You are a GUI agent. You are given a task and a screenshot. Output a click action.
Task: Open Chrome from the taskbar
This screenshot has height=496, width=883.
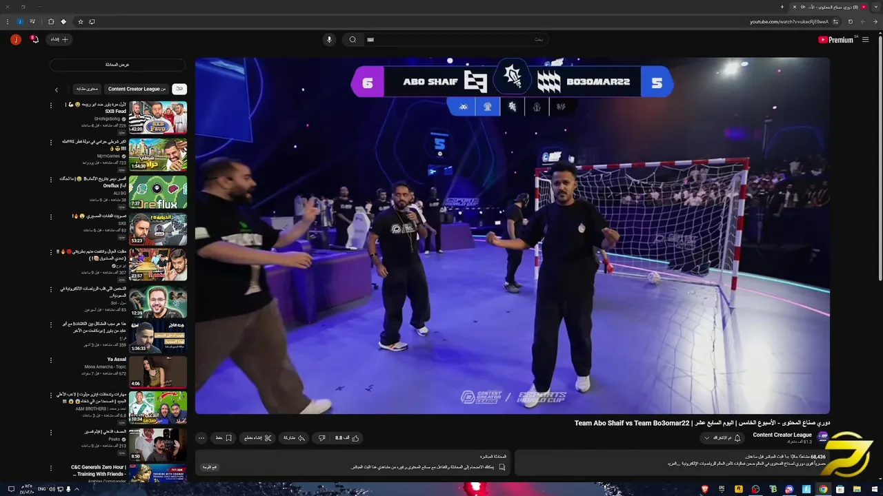tap(823, 489)
